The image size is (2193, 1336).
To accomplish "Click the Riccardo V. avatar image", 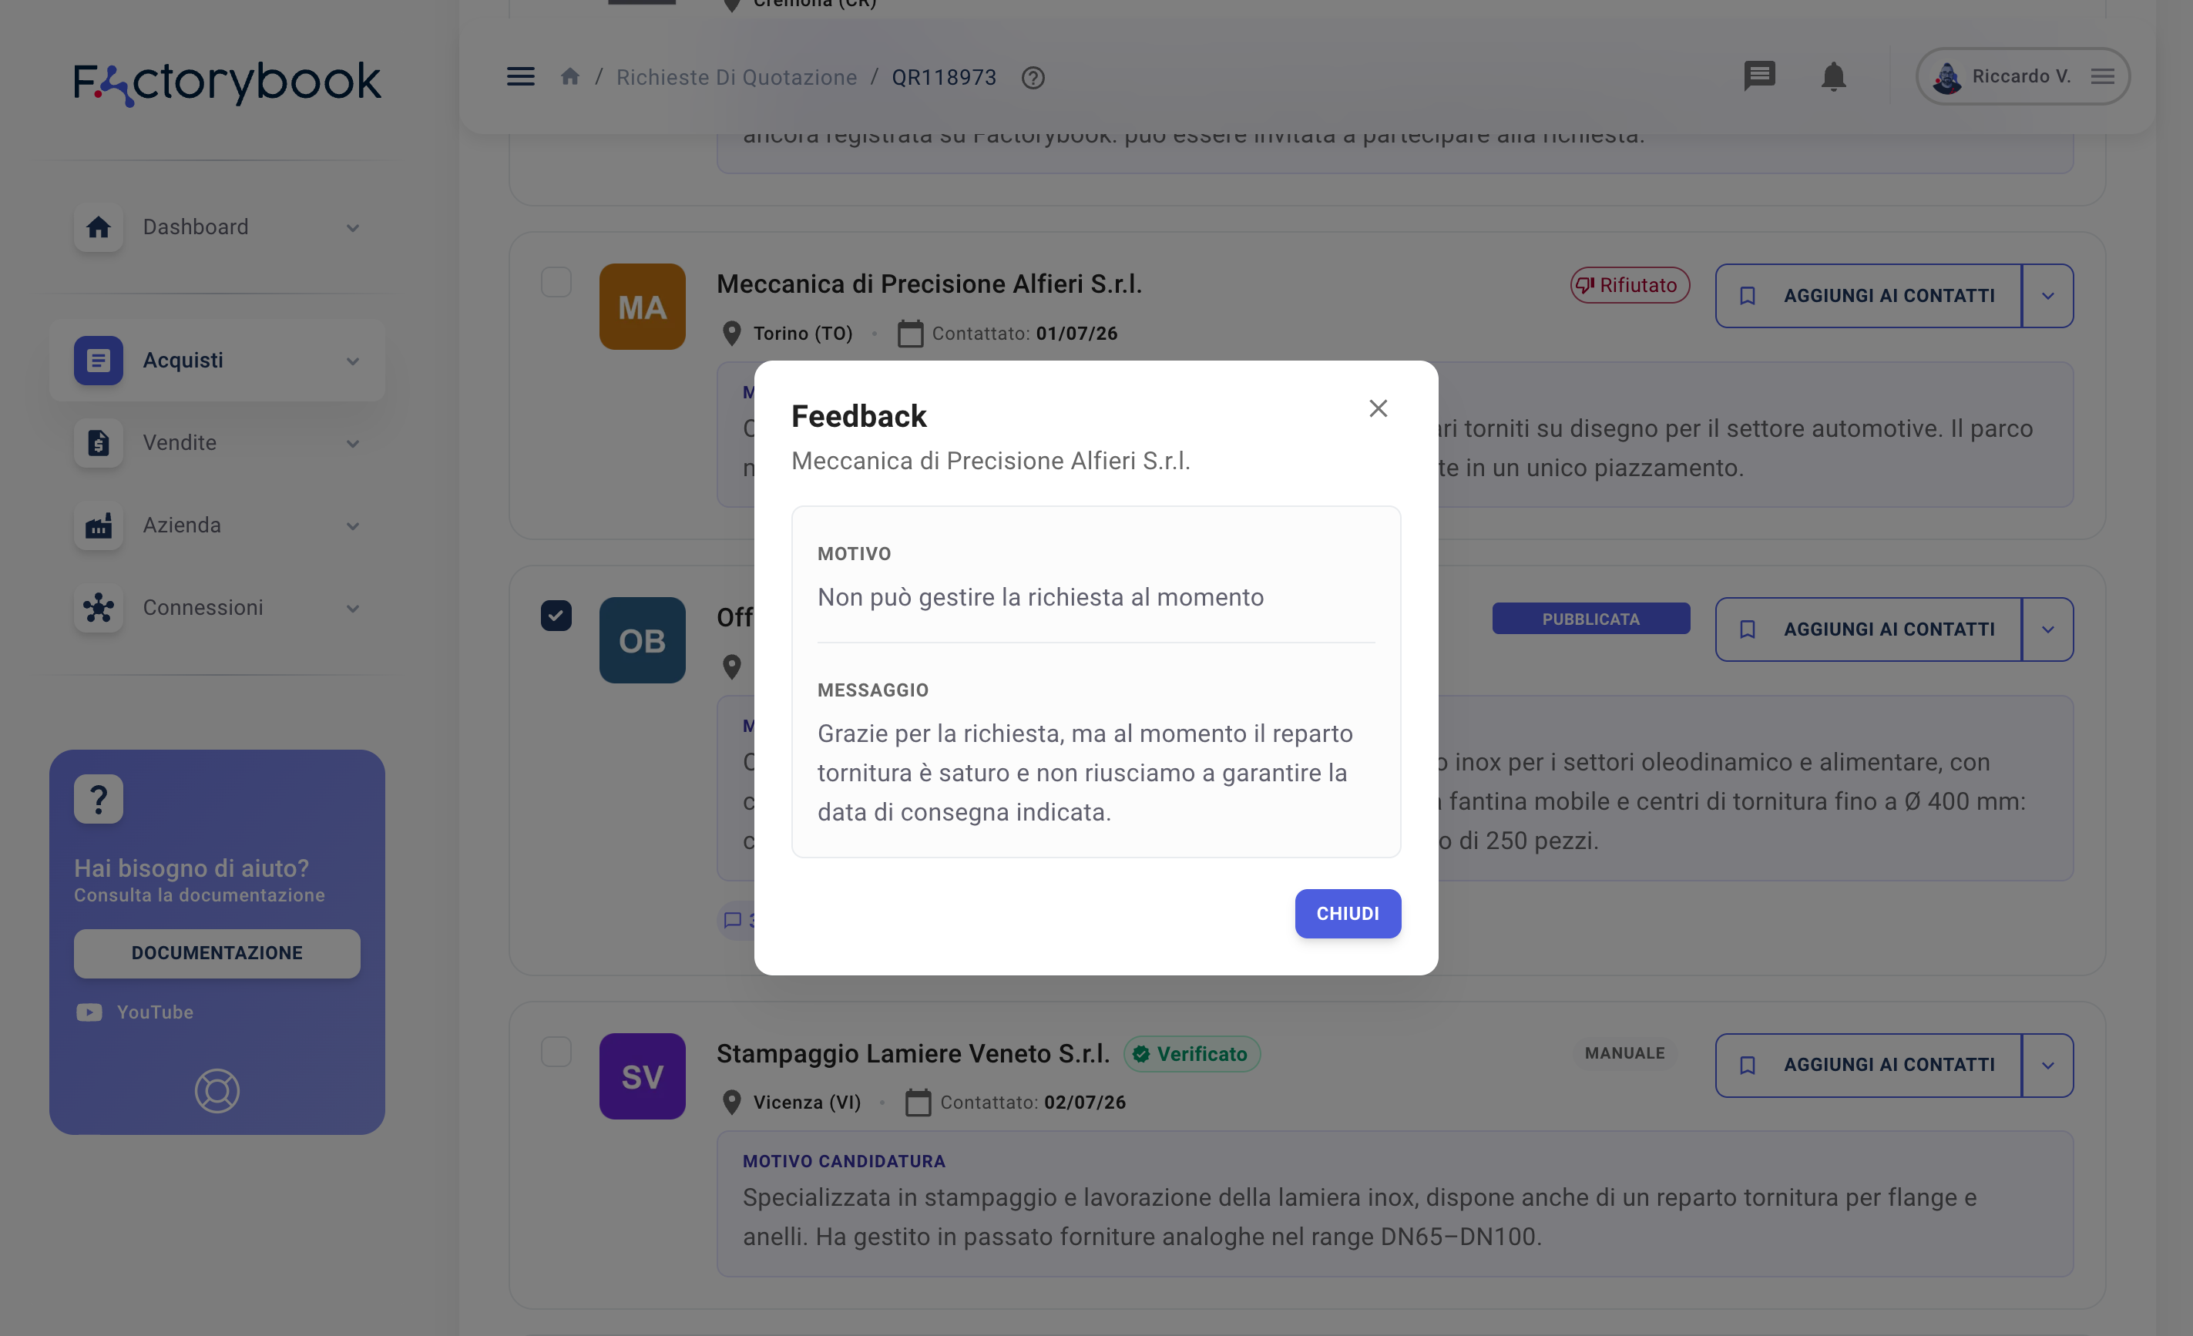I will pos(1946,78).
